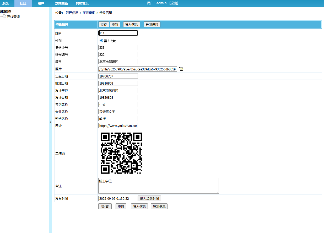Image resolution: width=324 pixels, height=233 pixels.
Task: Follow the 管理信息 breadcrumb link
Action: click(x=72, y=12)
